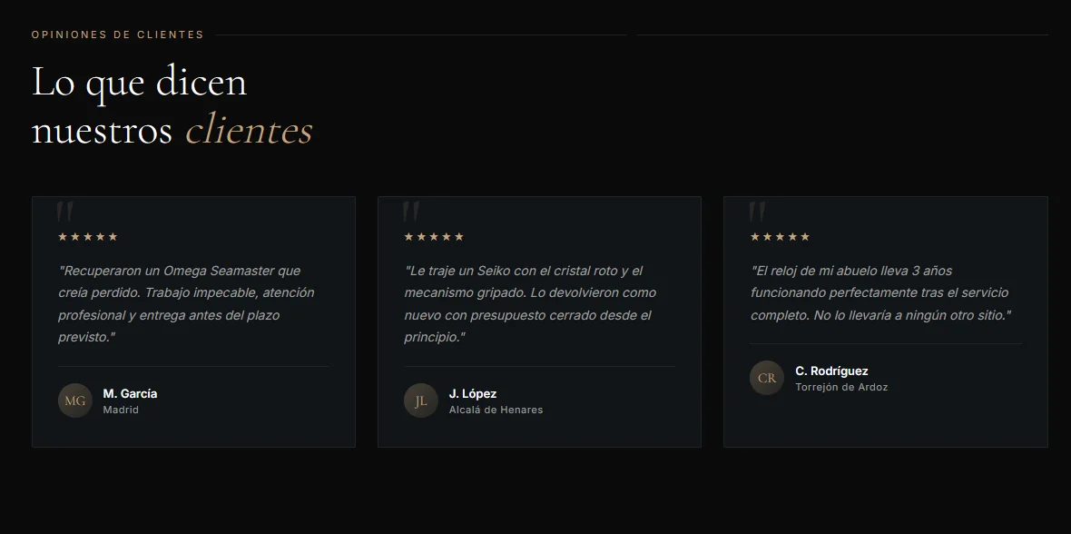Click the Alcalá de Henares location label

[496, 410]
